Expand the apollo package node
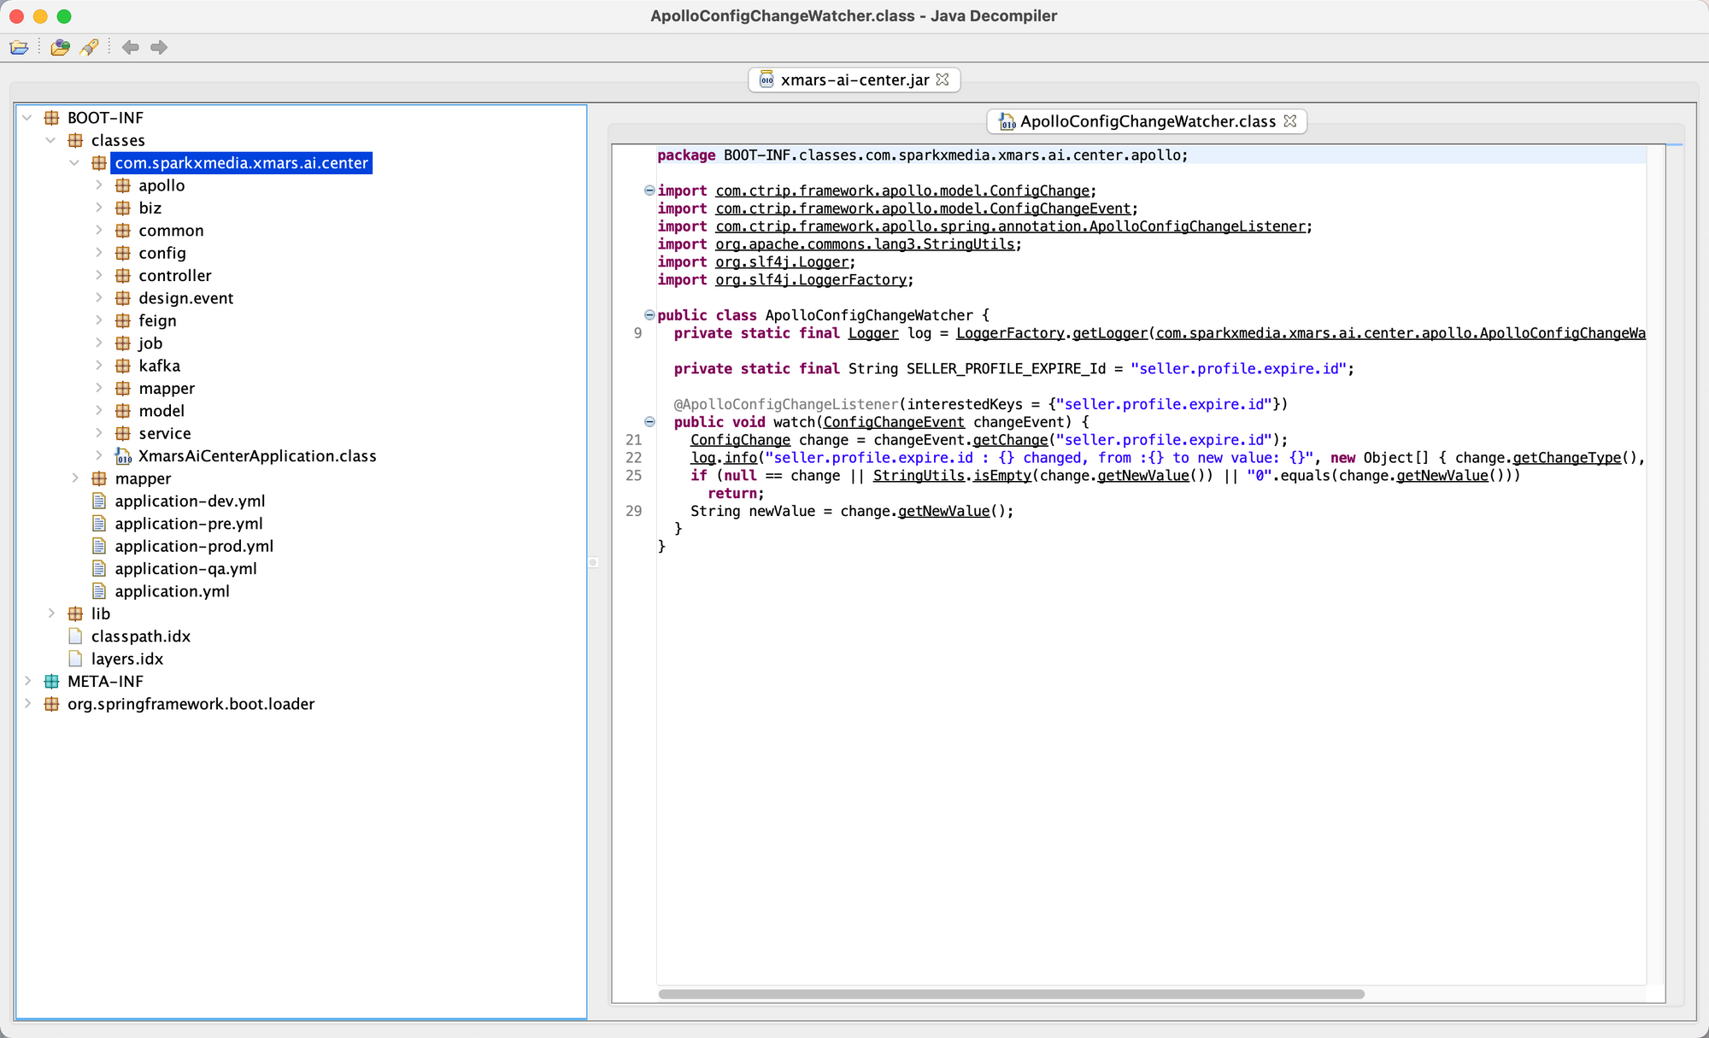The height and width of the screenshot is (1038, 1709). pyautogui.click(x=99, y=185)
